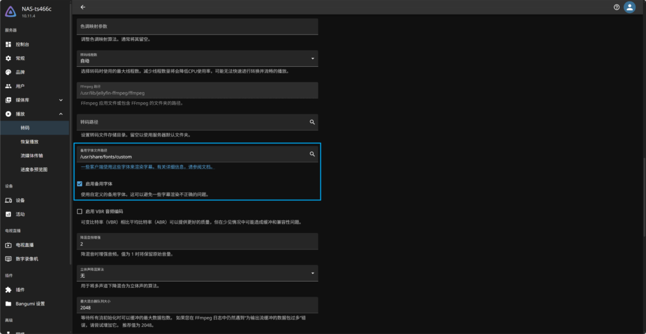The height and width of the screenshot is (334, 646).
Task: Open 设备 devices page in sidebar
Action: [20, 200]
